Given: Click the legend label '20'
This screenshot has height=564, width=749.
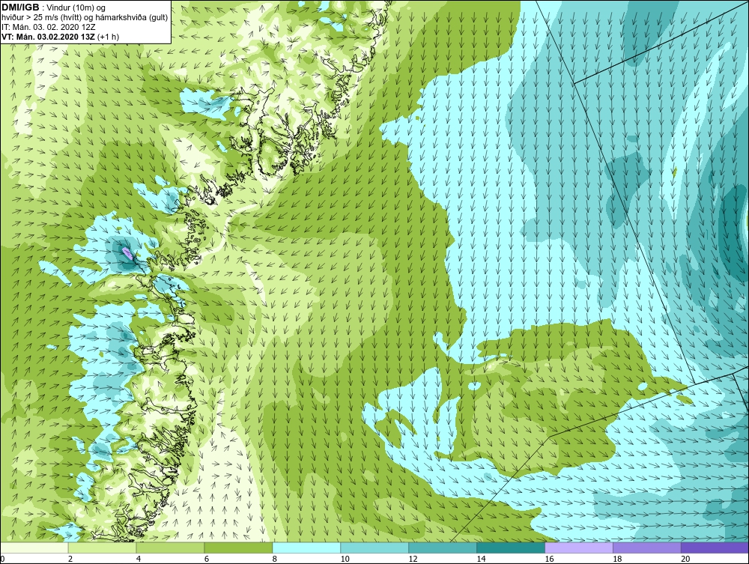Looking at the screenshot, I should (685, 559).
